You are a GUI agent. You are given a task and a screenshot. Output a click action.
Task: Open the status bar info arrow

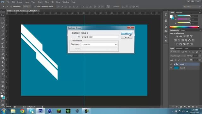pos(43,107)
